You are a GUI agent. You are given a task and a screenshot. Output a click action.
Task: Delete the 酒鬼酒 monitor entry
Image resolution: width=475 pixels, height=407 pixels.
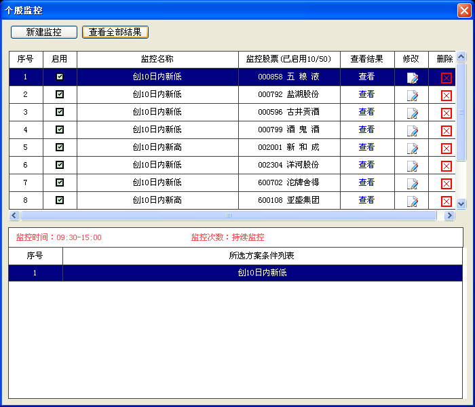(x=446, y=131)
